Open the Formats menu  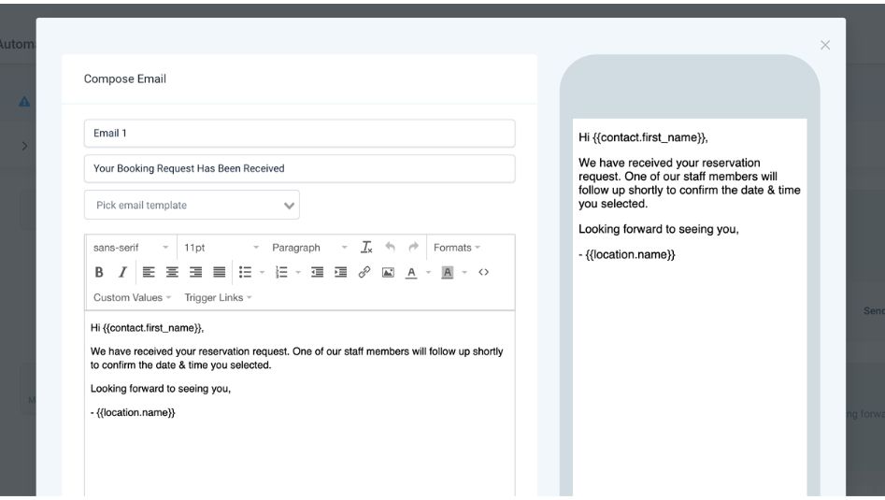[456, 248]
